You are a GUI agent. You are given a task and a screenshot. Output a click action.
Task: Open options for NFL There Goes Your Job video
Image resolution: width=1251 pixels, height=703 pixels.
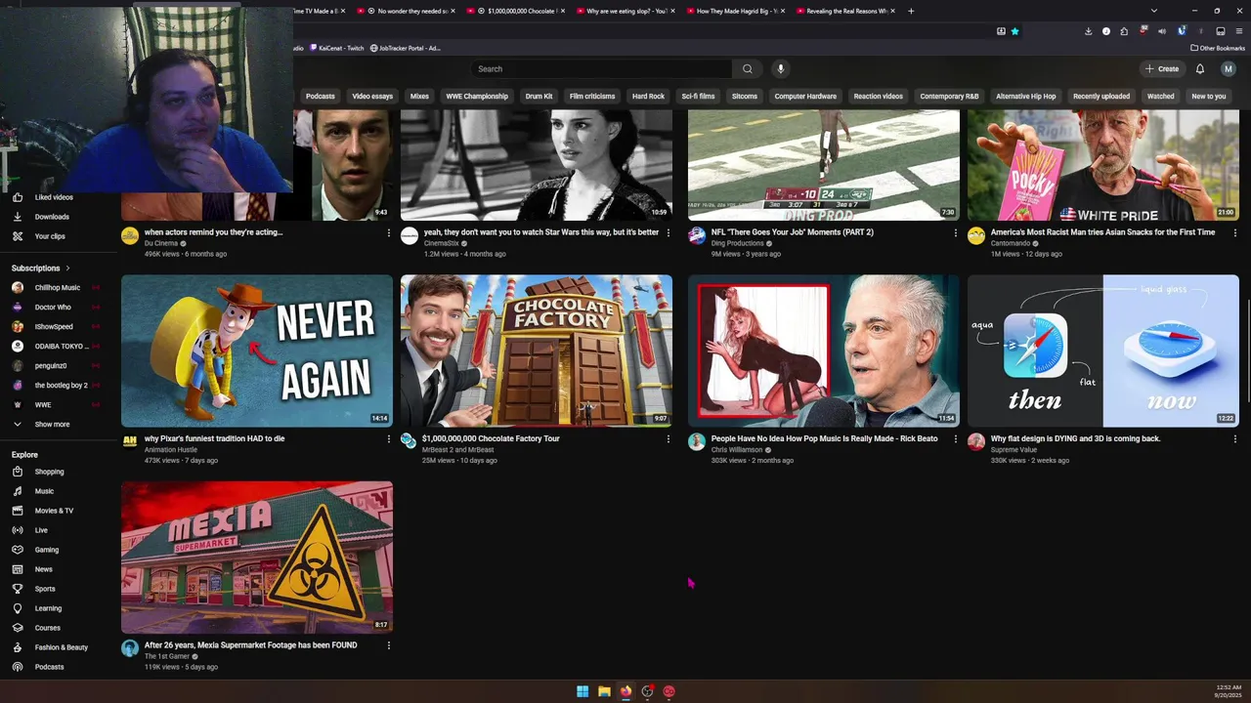click(956, 232)
